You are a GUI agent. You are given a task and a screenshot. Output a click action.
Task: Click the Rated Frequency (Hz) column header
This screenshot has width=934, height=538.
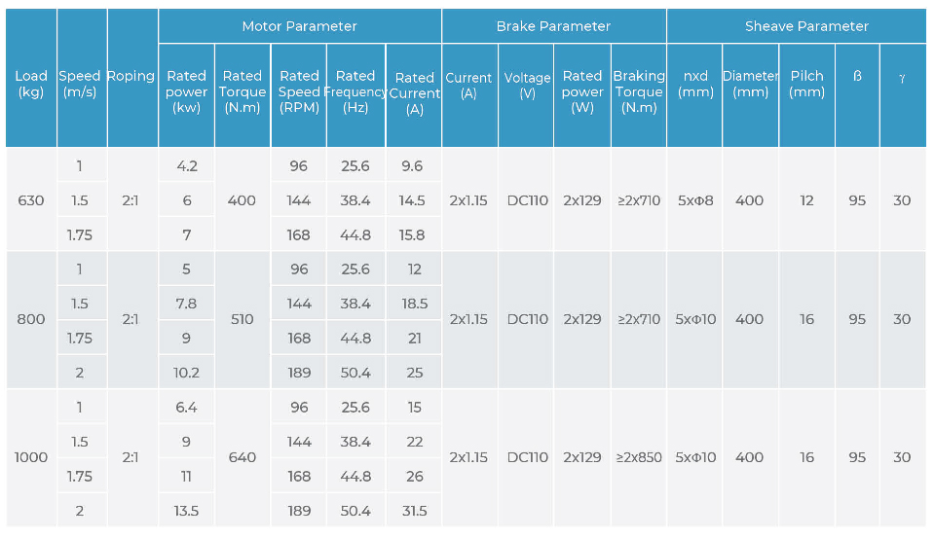355,91
